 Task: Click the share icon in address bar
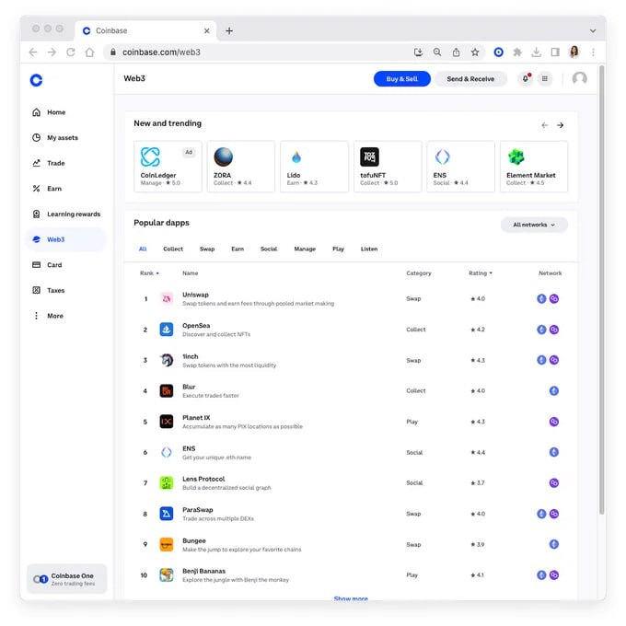pyautogui.click(x=456, y=52)
